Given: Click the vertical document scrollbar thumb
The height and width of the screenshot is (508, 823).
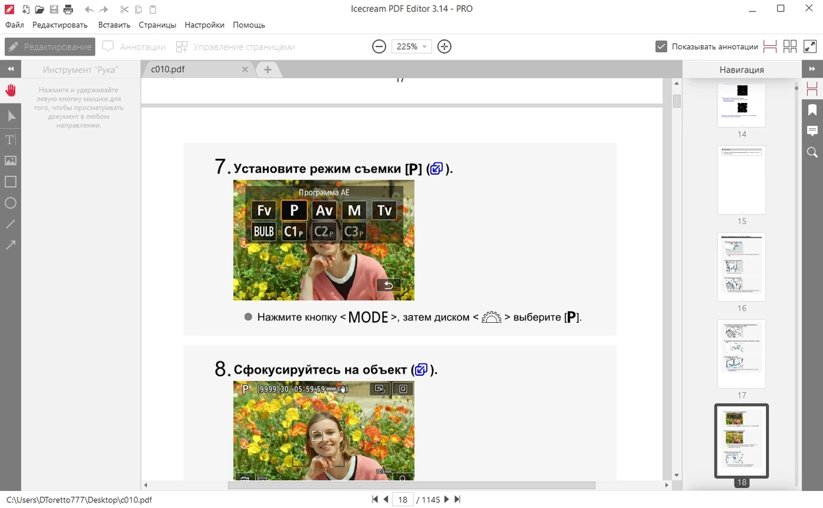Looking at the screenshot, I should (677, 101).
